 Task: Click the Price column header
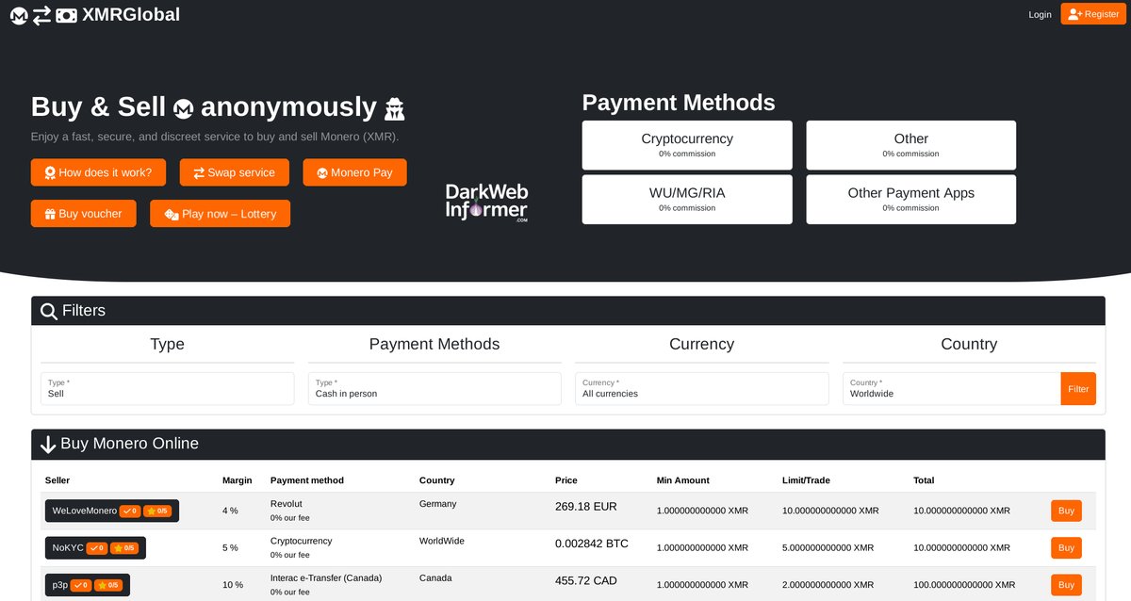tap(566, 480)
